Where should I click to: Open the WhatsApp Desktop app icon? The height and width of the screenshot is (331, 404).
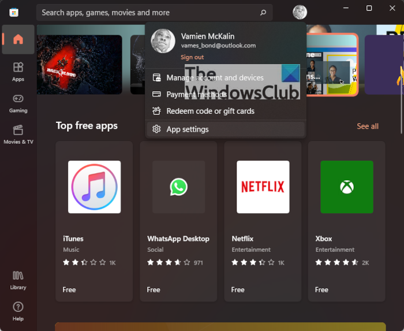[x=178, y=187]
